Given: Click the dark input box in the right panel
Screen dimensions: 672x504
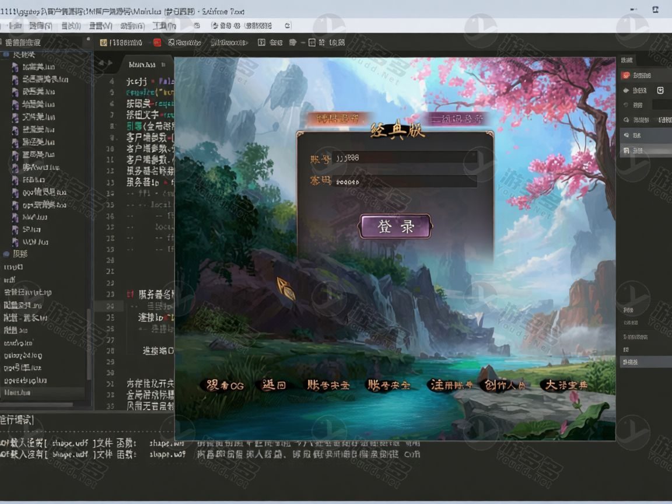Looking at the screenshot, I should pyautogui.click(x=661, y=105).
